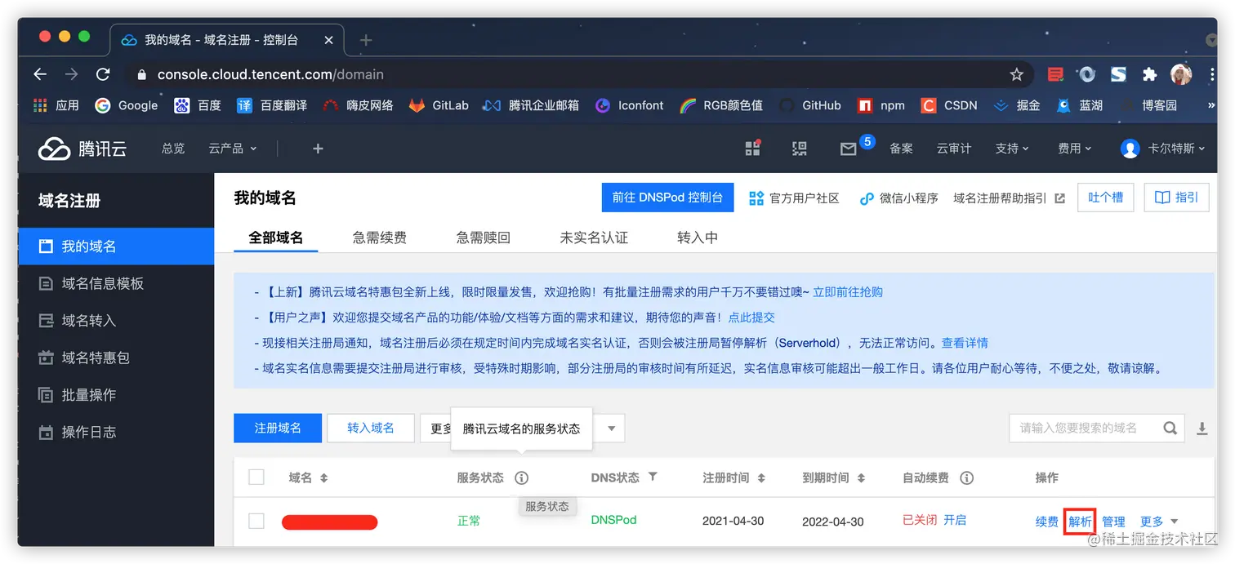Open 操作日志 in the sidebar
This screenshot has height=564, width=1235.
[x=116, y=432]
